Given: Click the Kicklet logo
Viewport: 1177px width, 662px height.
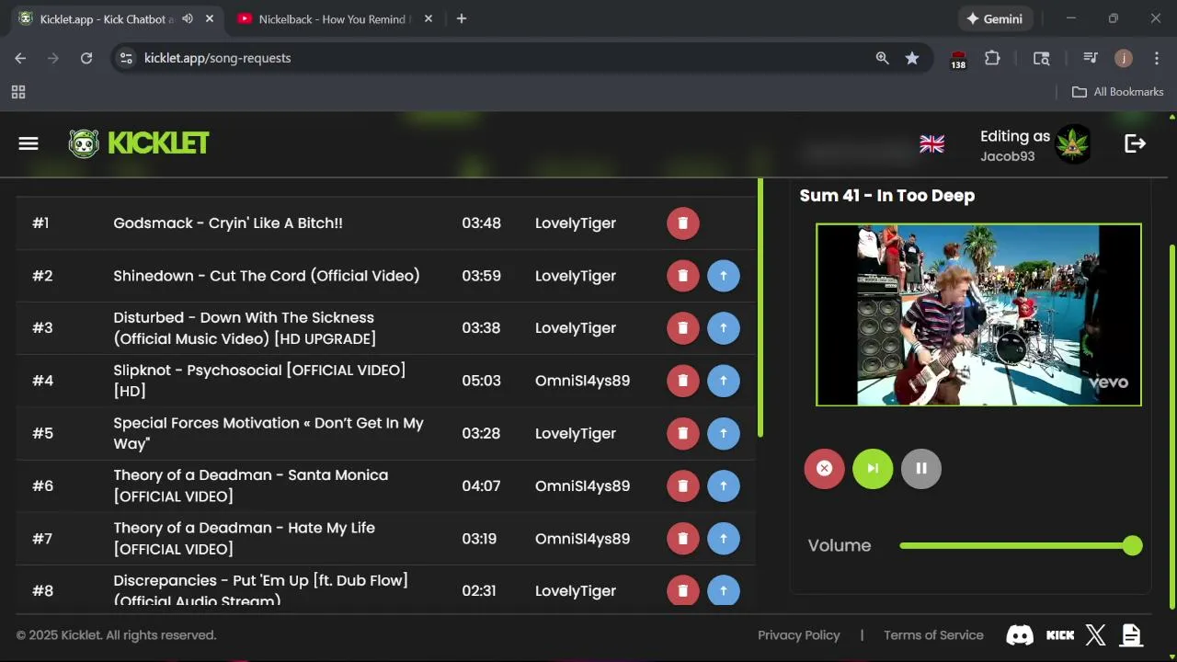Looking at the screenshot, I should (139, 143).
